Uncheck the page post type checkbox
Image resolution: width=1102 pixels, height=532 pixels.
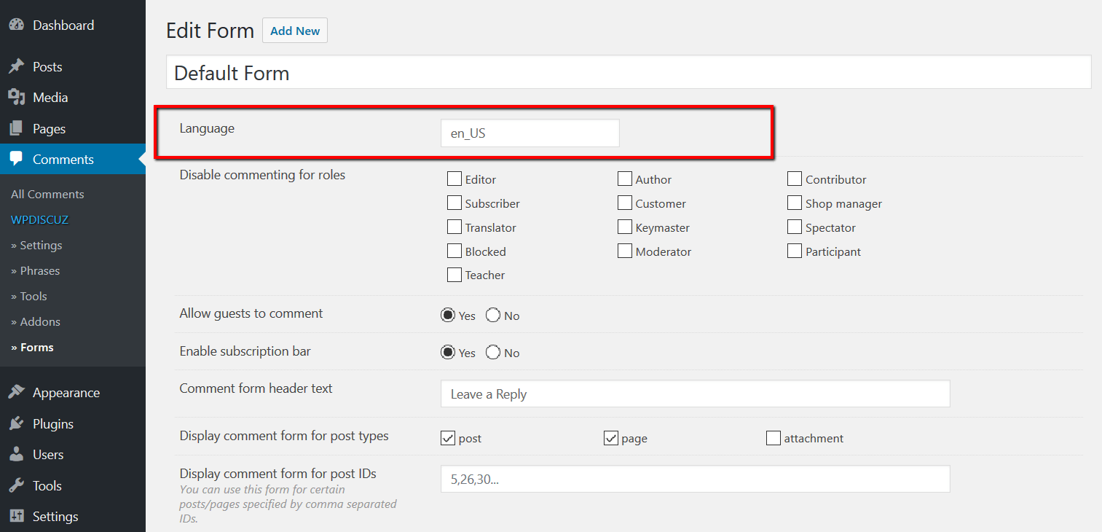[611, 438]
